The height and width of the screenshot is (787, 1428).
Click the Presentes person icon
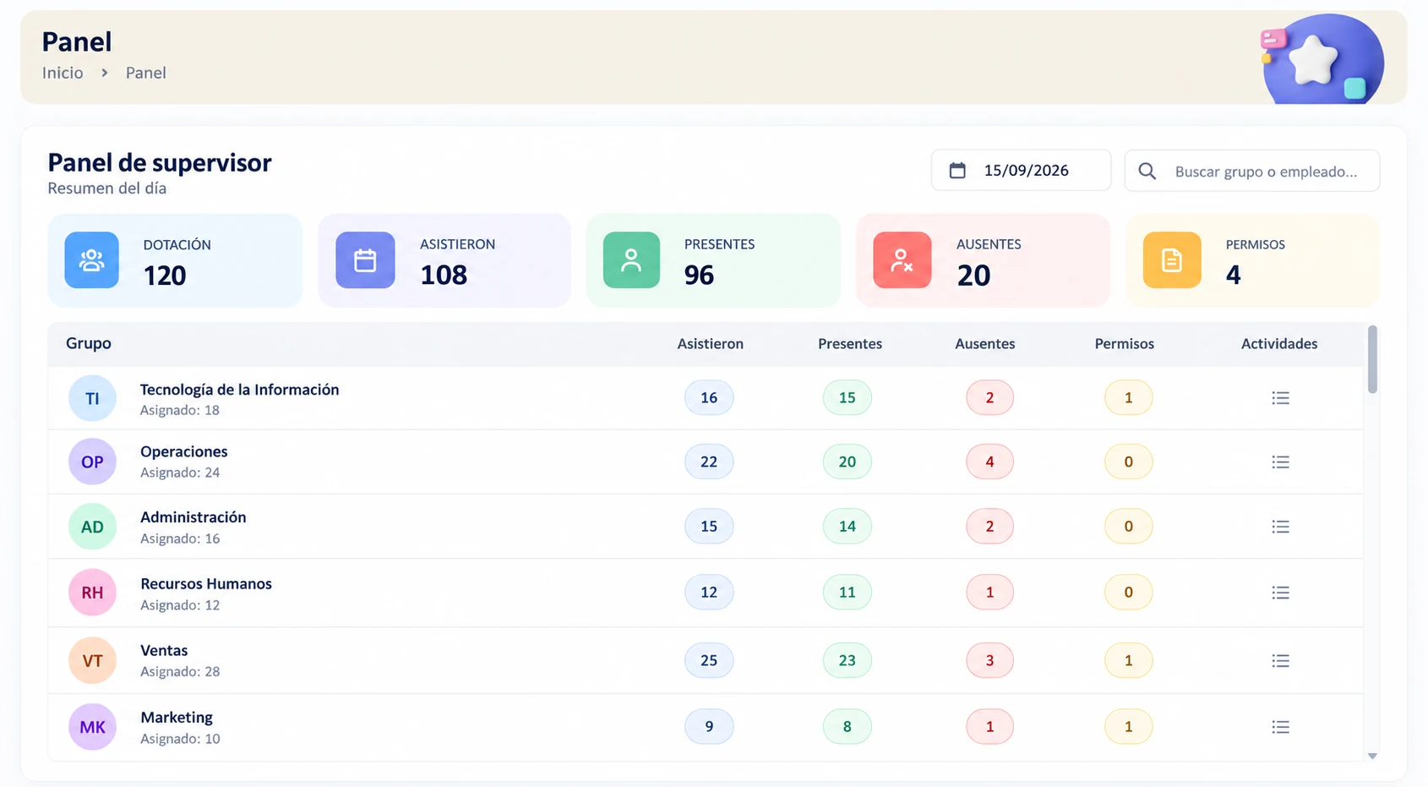pyautogui.click(x=631, y=260)
